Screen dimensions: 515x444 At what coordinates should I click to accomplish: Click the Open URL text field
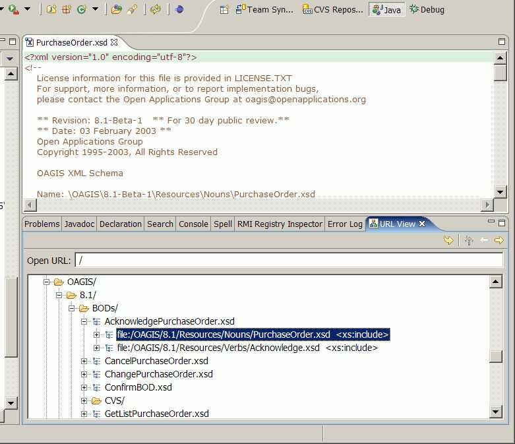289,260
